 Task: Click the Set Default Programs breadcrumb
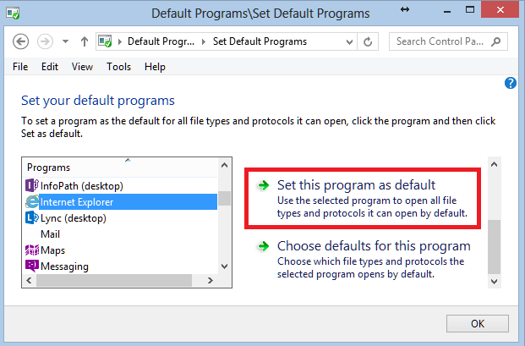click(260, 41)
